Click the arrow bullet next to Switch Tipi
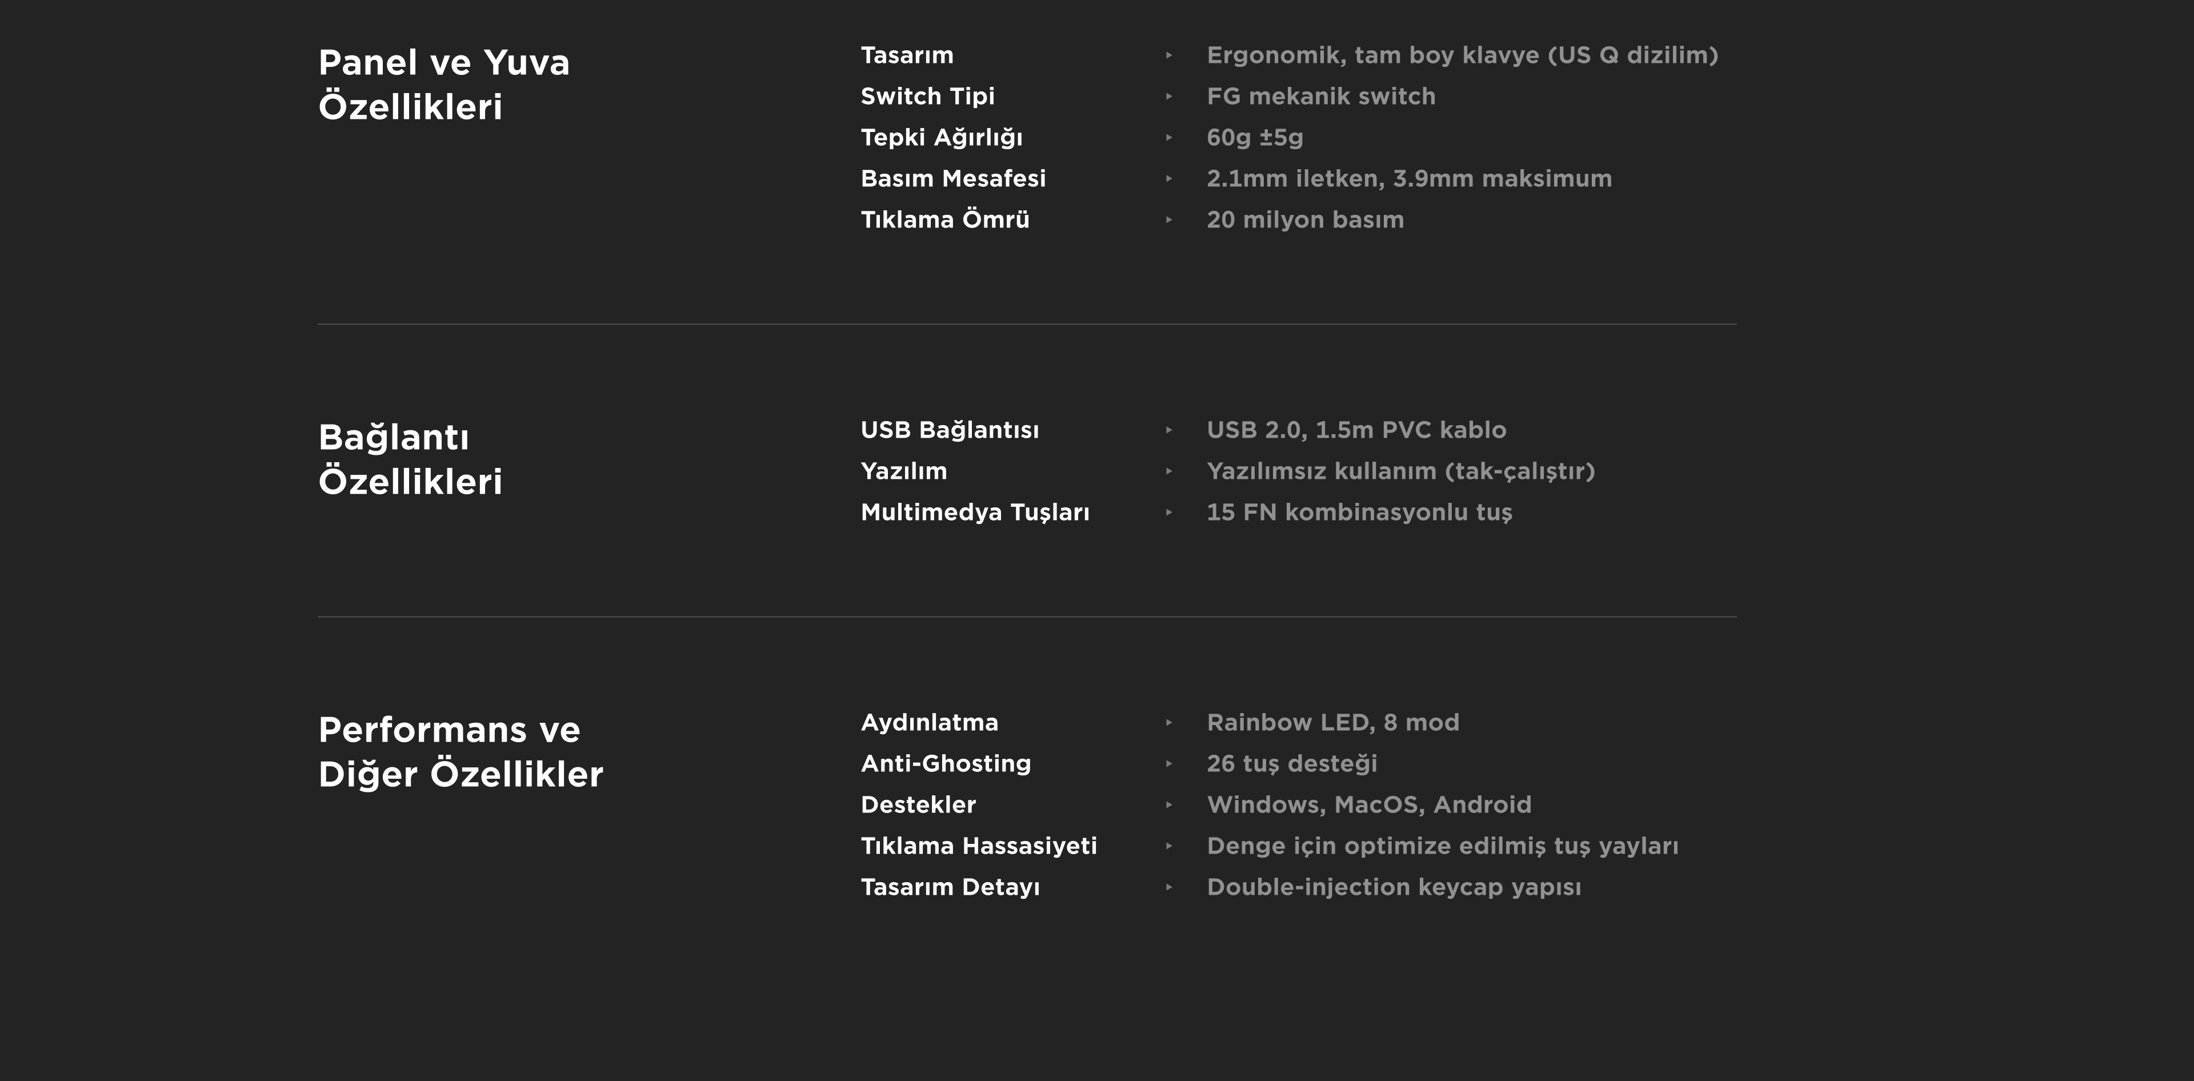 click(x=1168, y=96)
